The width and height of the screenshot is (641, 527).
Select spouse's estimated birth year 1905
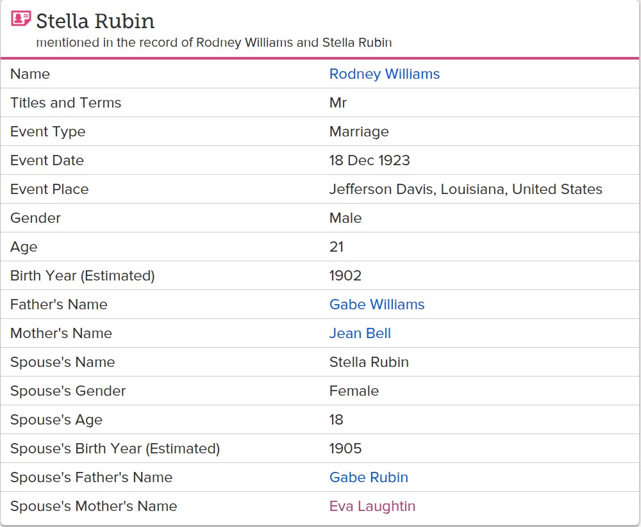pos(345,448)
